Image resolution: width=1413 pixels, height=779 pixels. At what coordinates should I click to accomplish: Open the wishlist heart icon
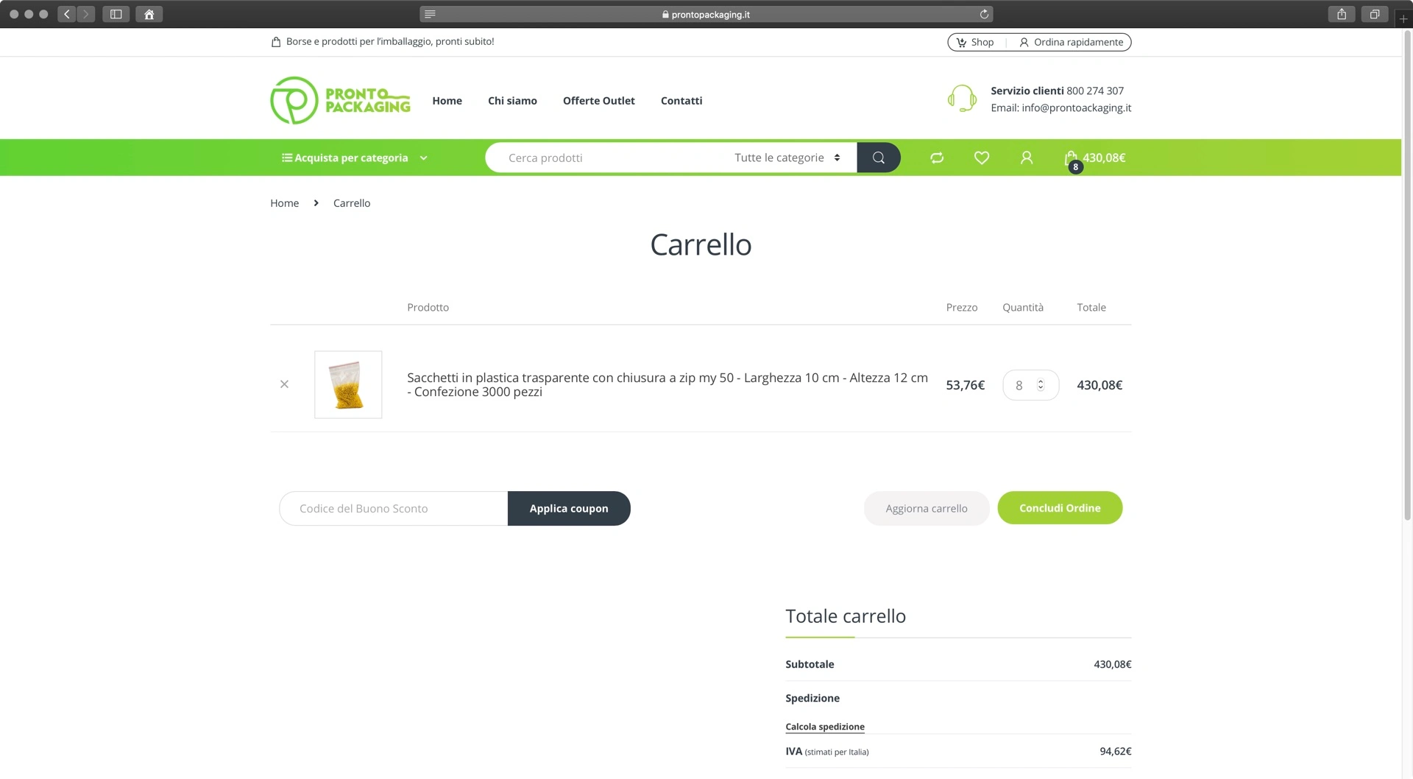982,158
